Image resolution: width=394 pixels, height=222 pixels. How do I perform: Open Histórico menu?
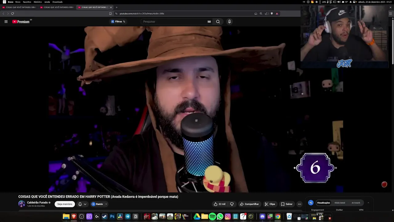point(38,2)
